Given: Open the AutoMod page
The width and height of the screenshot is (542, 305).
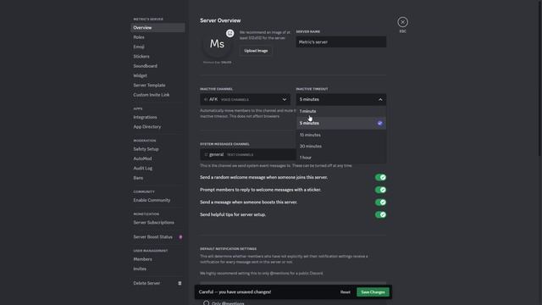Looking at the screenshot, I should (x=158, y=158).
